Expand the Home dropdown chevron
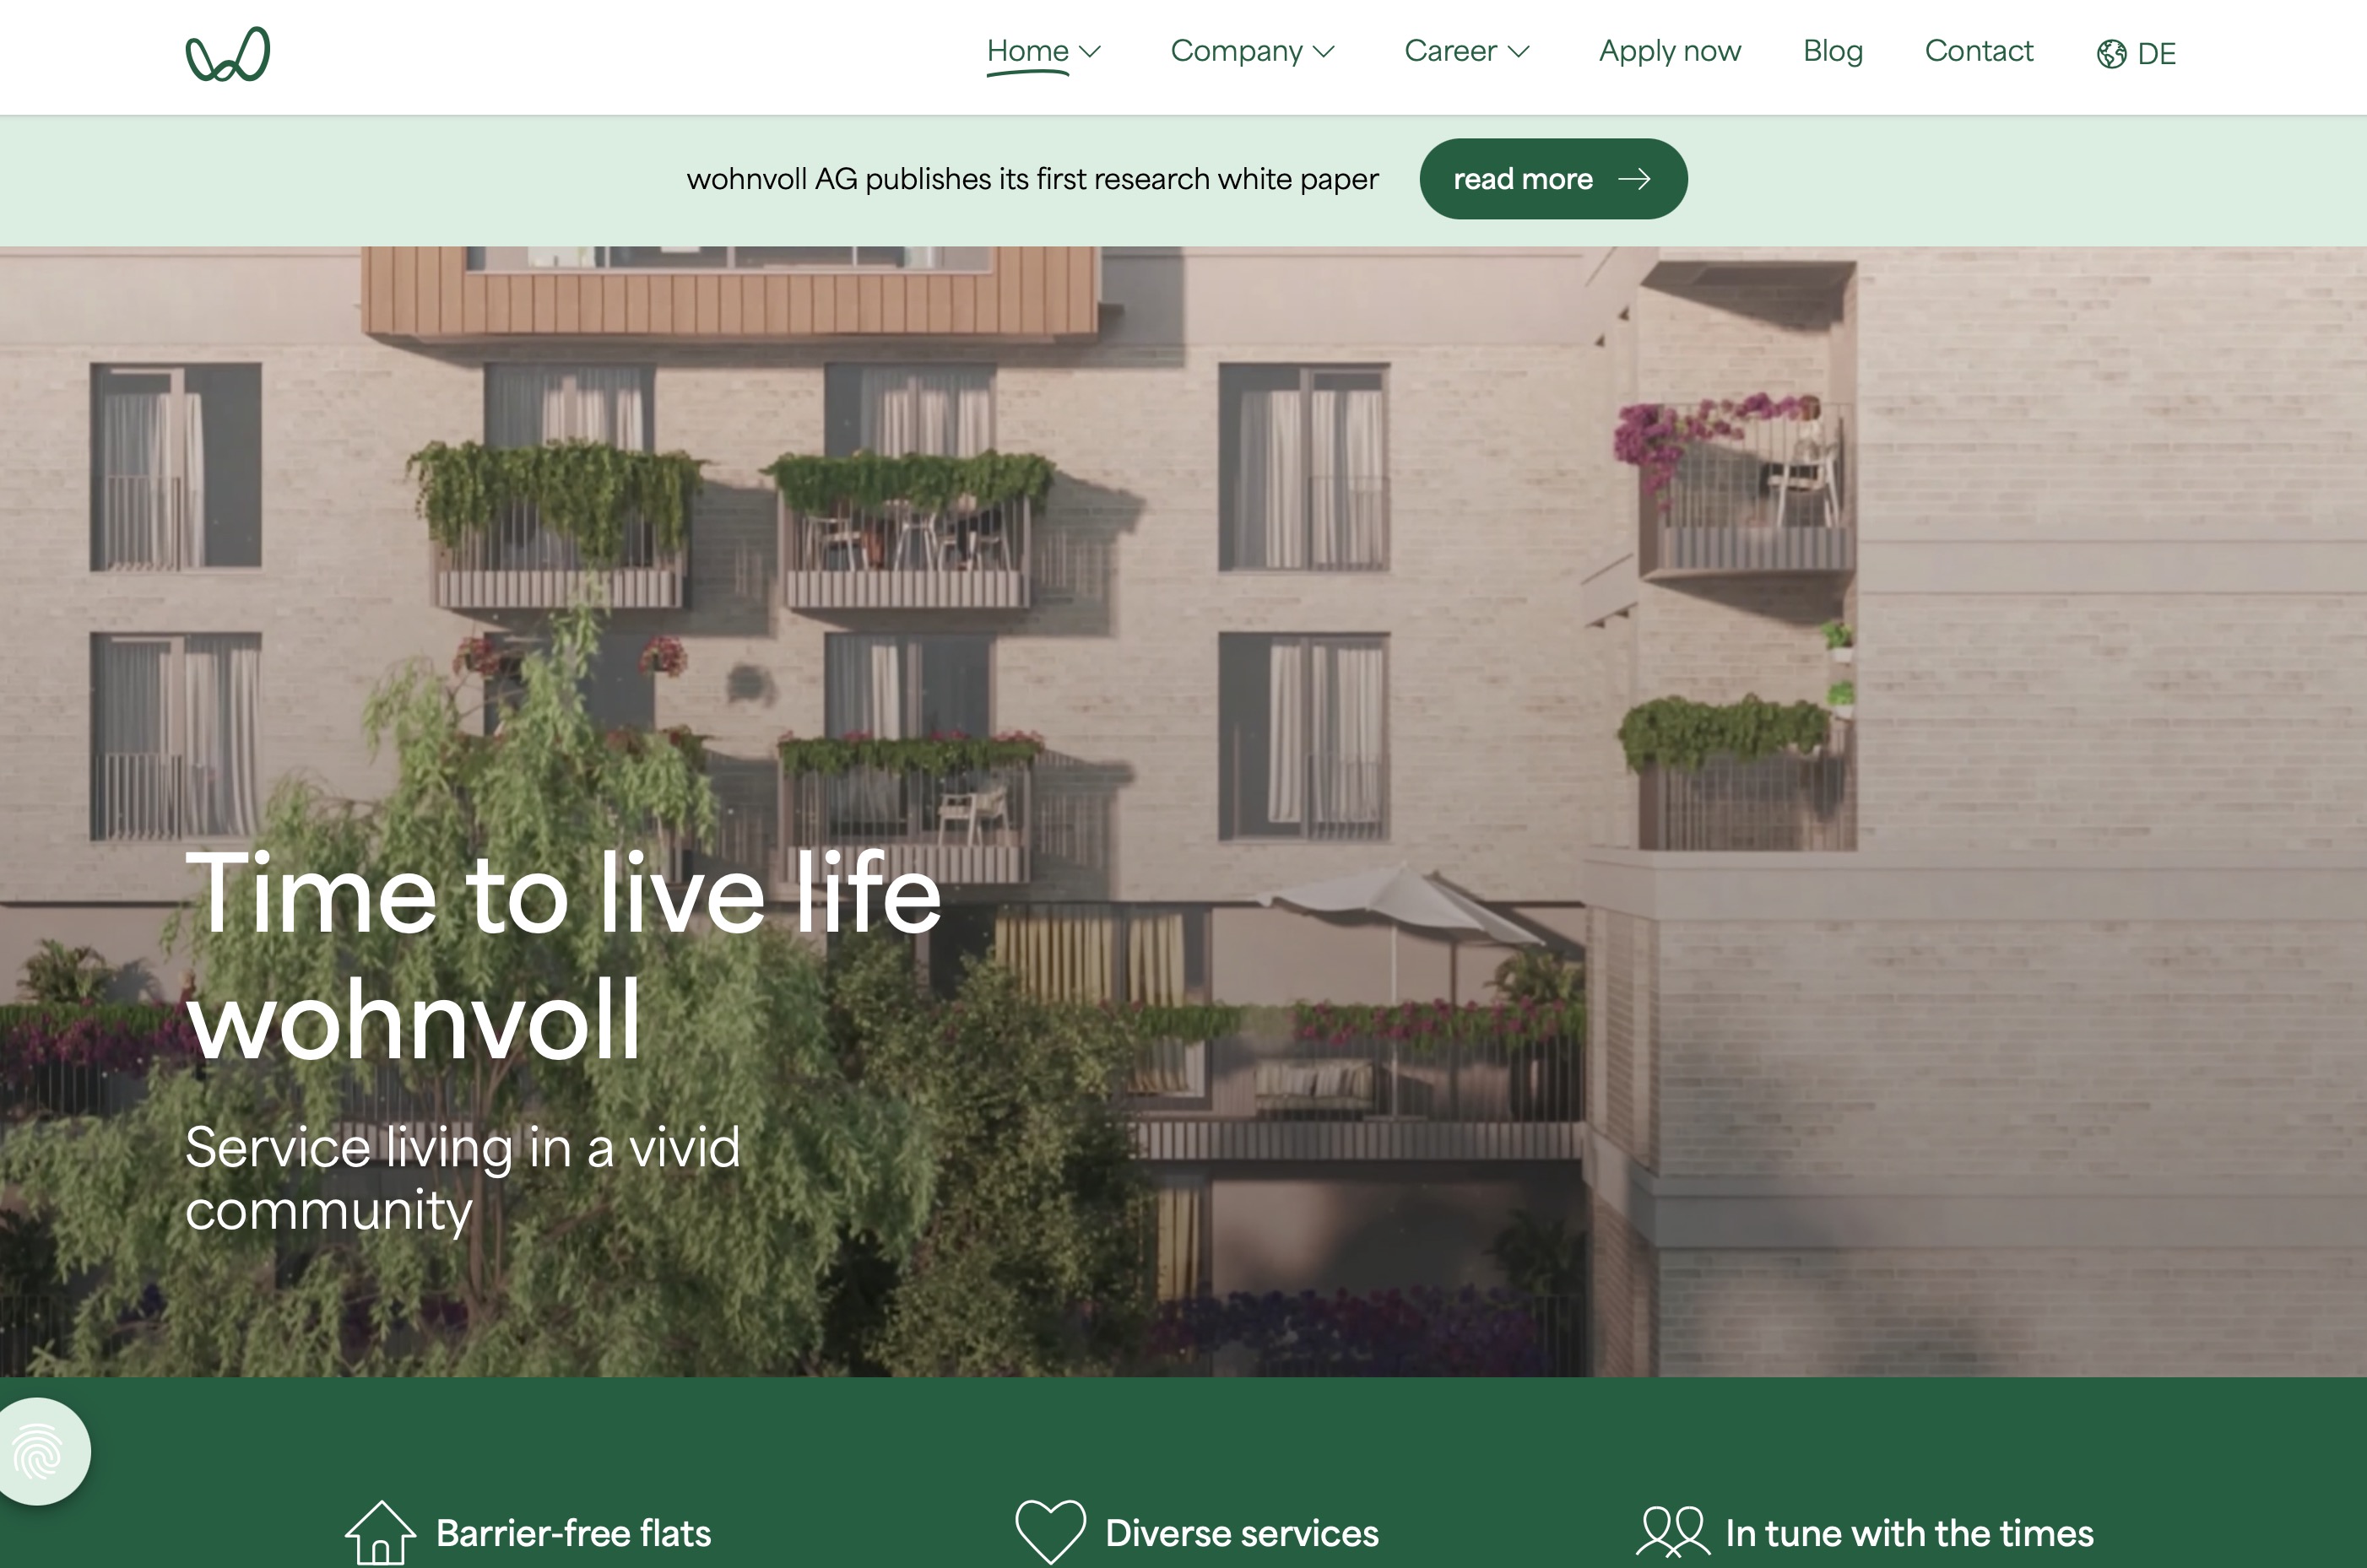Screen dimensions: 2367x1568 point(1090,52)
